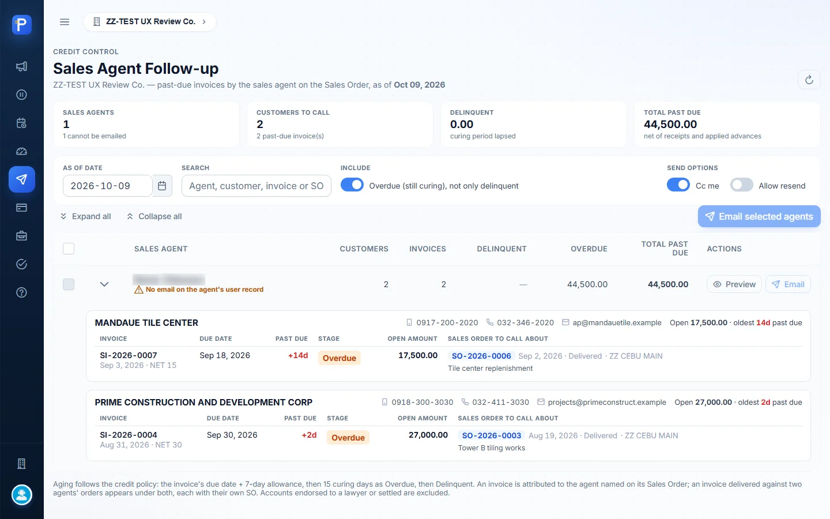The width and height of the screenshot is (830, 519).
Task: Toggle include Overdue still curing switch
Action: [x=352, y=185]
